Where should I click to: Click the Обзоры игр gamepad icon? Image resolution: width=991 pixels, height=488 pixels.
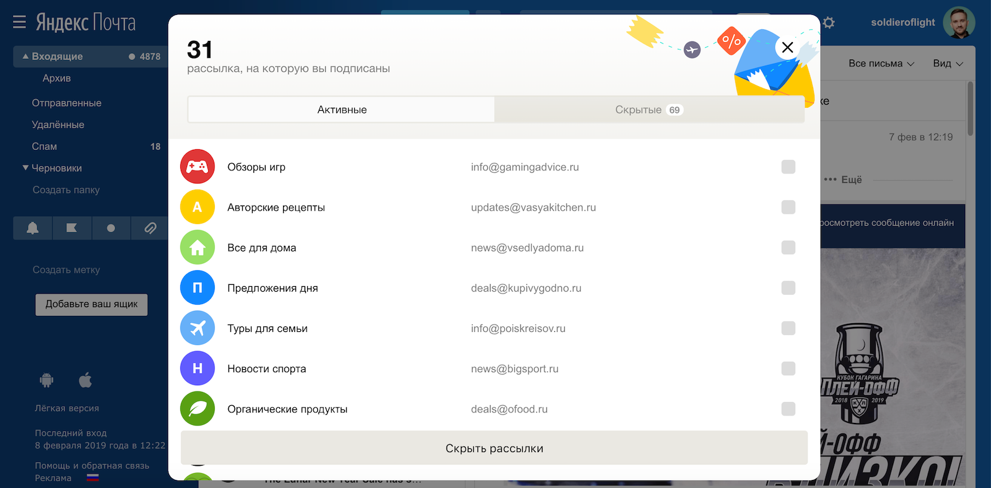(x=198, y=167)
